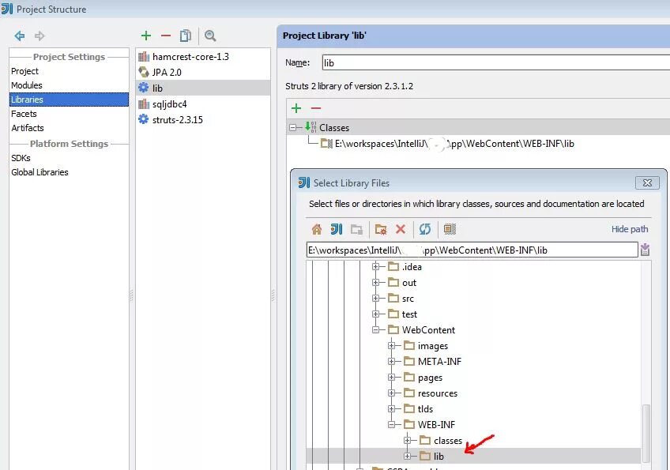
Task: Click the back navigation arrow
Action: [x=19, y=36]
